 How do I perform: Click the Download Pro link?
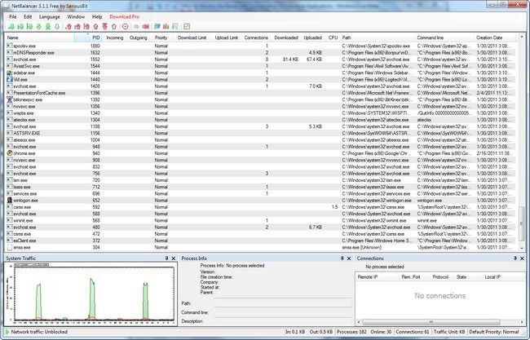124,16
